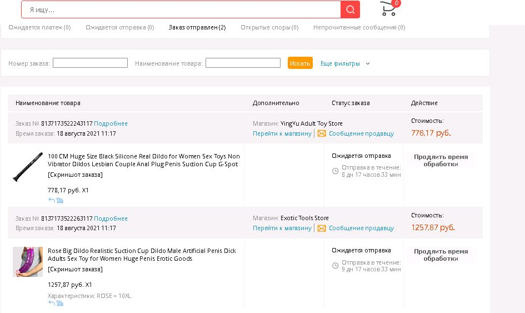Click Подробнее for order 8137173522263117
Screen dimensions: 525x313
[111, 218]
